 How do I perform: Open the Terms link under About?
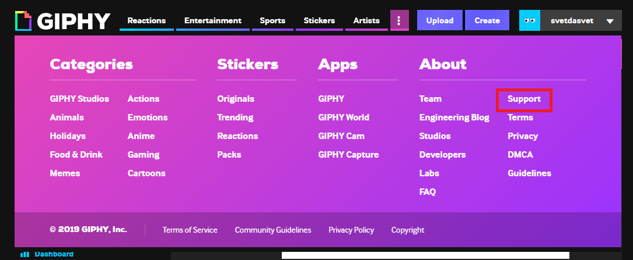520,117
